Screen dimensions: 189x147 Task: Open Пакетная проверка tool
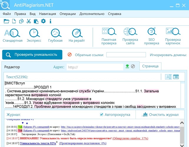point(109,36)
